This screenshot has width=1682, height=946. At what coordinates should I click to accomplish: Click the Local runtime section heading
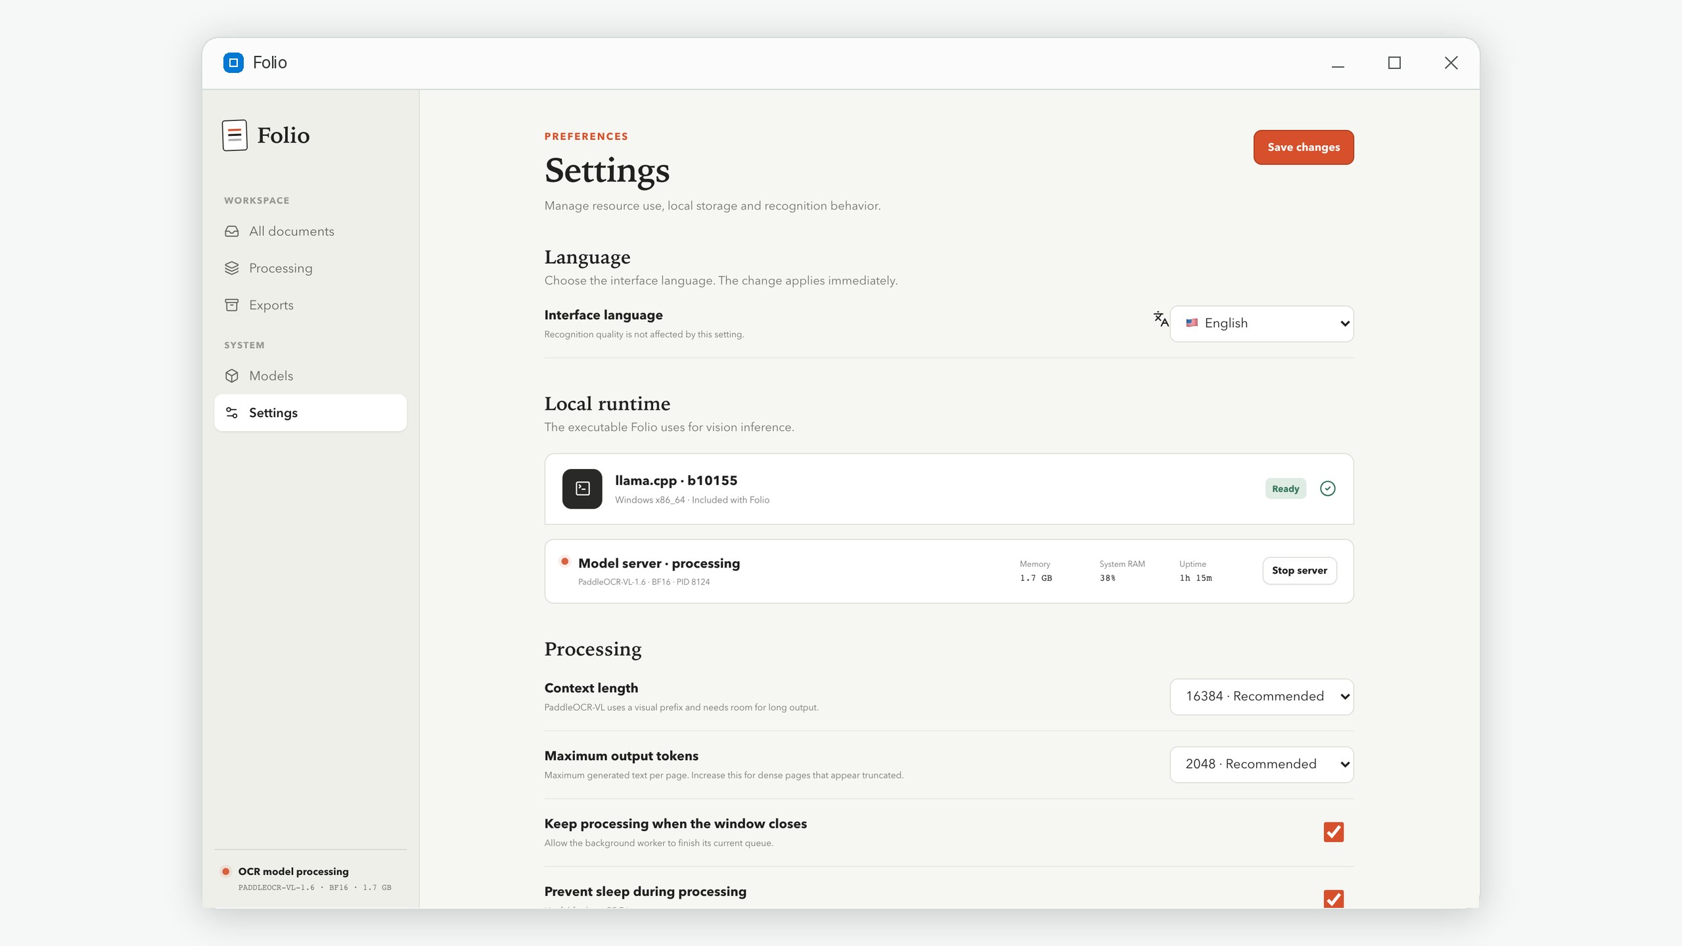[x=607, y=403]
